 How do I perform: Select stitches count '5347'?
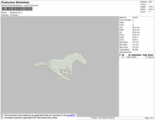pyautogui.click(x=150, y=2)
